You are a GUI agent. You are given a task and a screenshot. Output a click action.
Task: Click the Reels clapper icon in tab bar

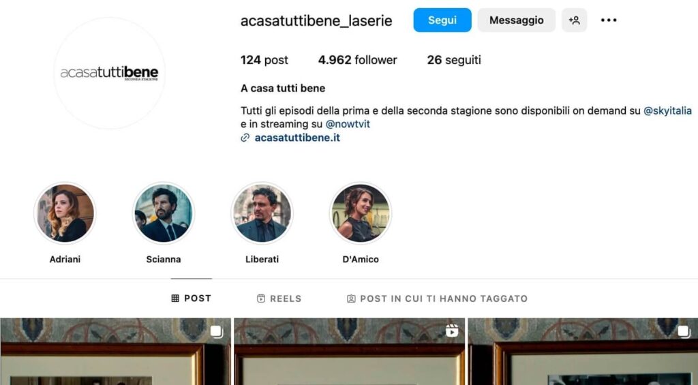click(x=261, y=298)
